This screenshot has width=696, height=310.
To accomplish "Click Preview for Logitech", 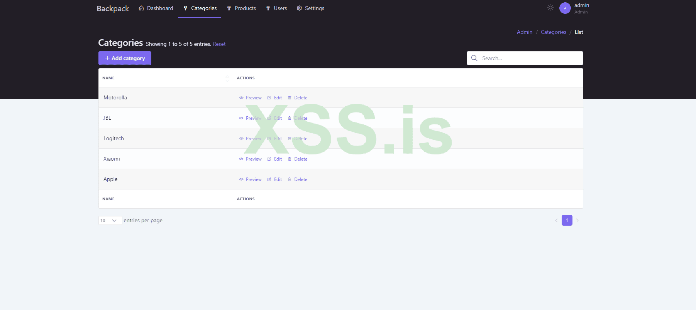I will click(x=250, y=139).
